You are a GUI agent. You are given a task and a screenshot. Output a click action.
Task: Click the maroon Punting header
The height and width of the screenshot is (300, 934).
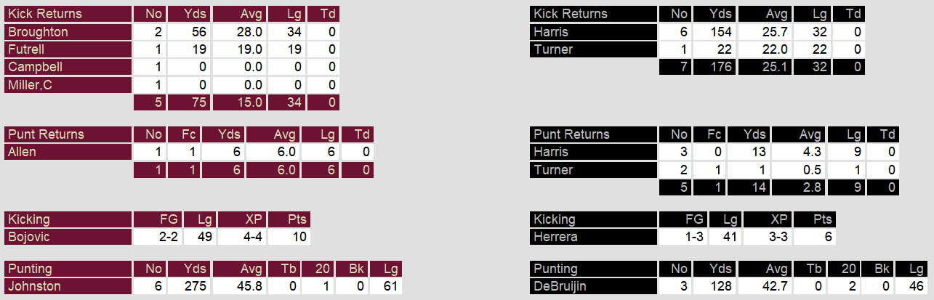click(x=68, y=269)
